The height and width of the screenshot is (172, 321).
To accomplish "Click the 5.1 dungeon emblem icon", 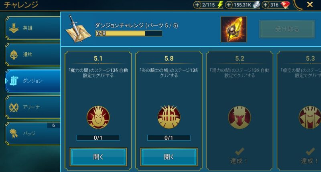I will point(98,117).
